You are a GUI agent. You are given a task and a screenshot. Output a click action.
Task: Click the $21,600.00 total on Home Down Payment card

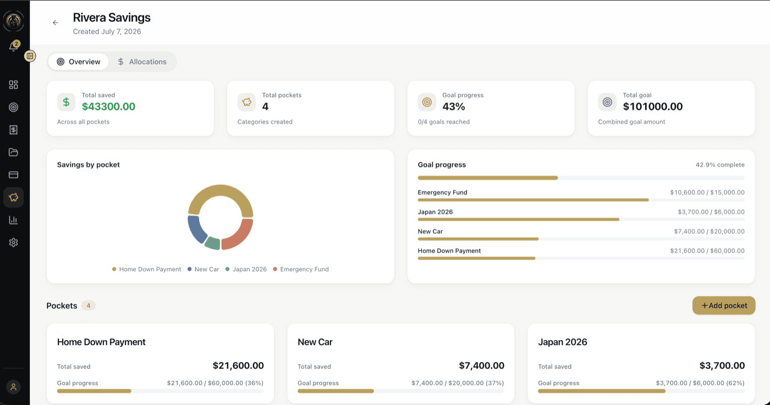pyautogui.click(x=238, y=365)
